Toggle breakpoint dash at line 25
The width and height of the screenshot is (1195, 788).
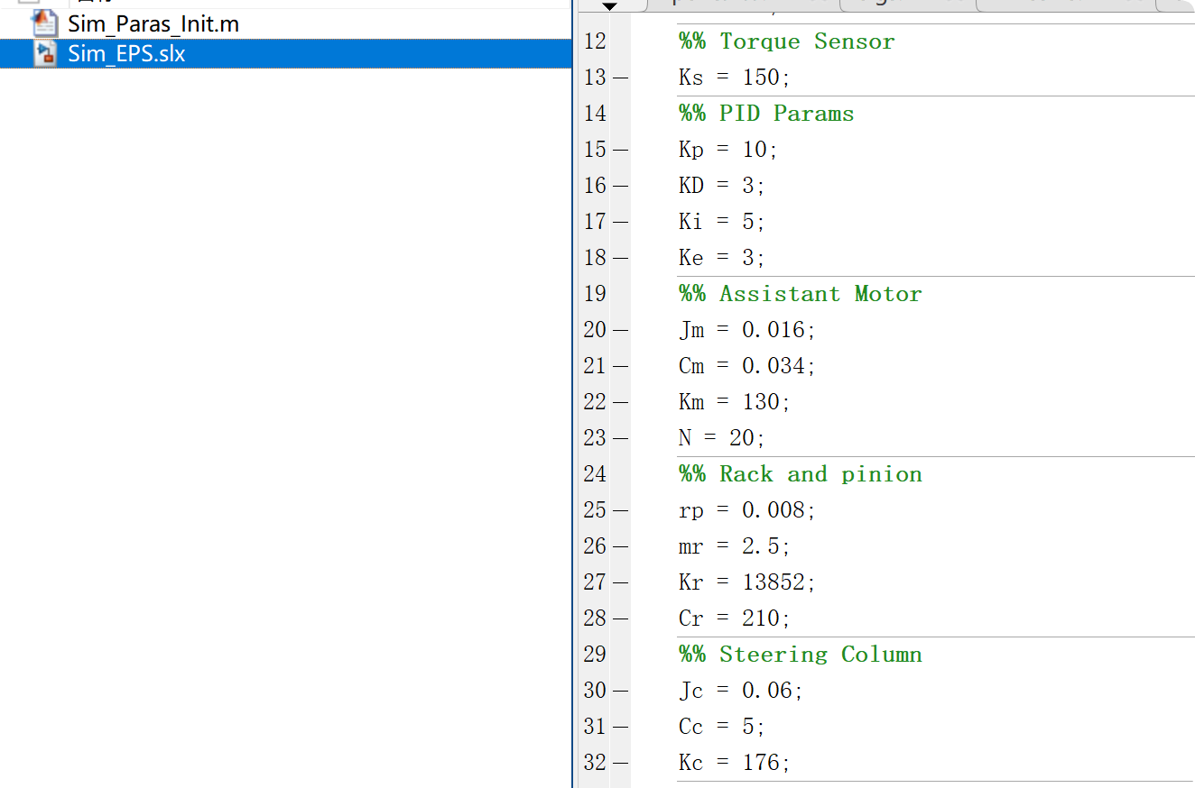(x=620, y=510)
